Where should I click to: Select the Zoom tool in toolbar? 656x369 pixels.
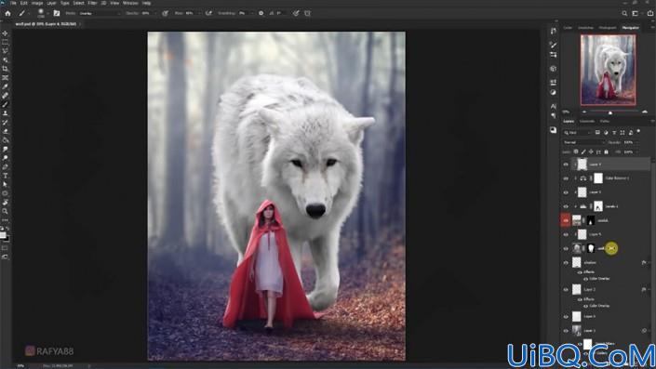pos(5,211)
